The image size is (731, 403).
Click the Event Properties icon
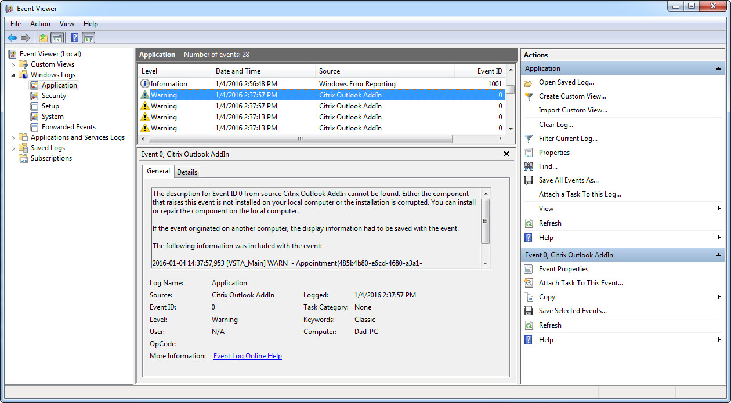tap(529, 269)
